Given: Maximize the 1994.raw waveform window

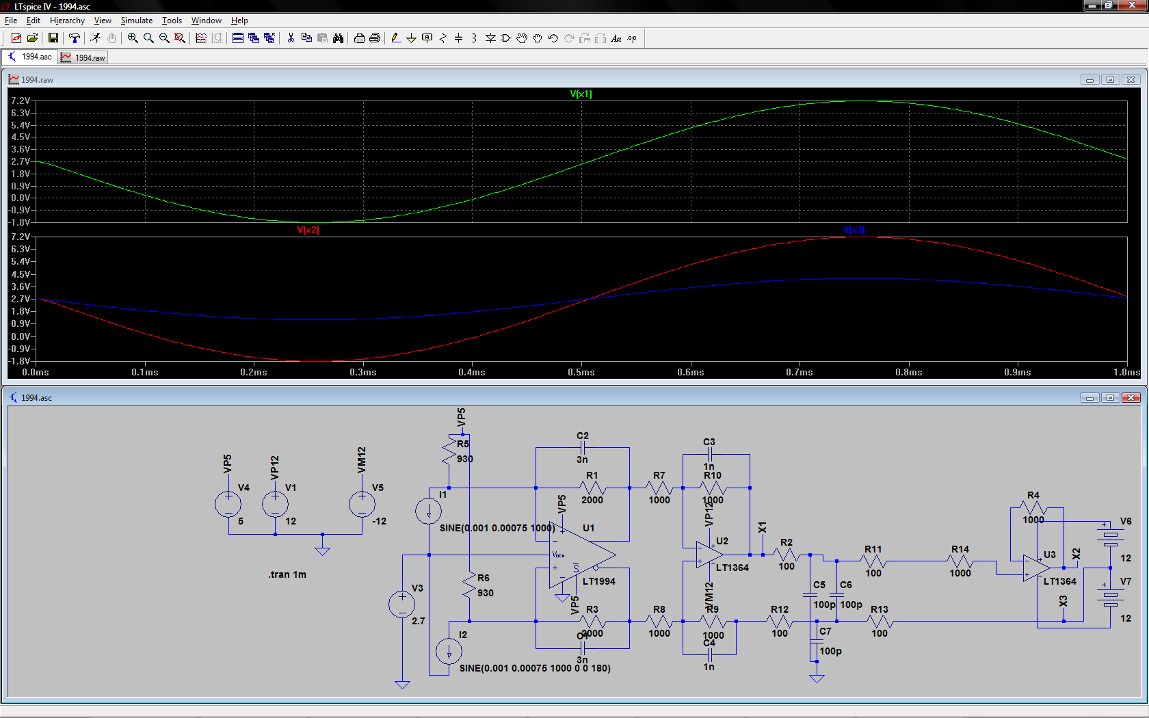Looking at the screenshot, I should pos(1110,80).
